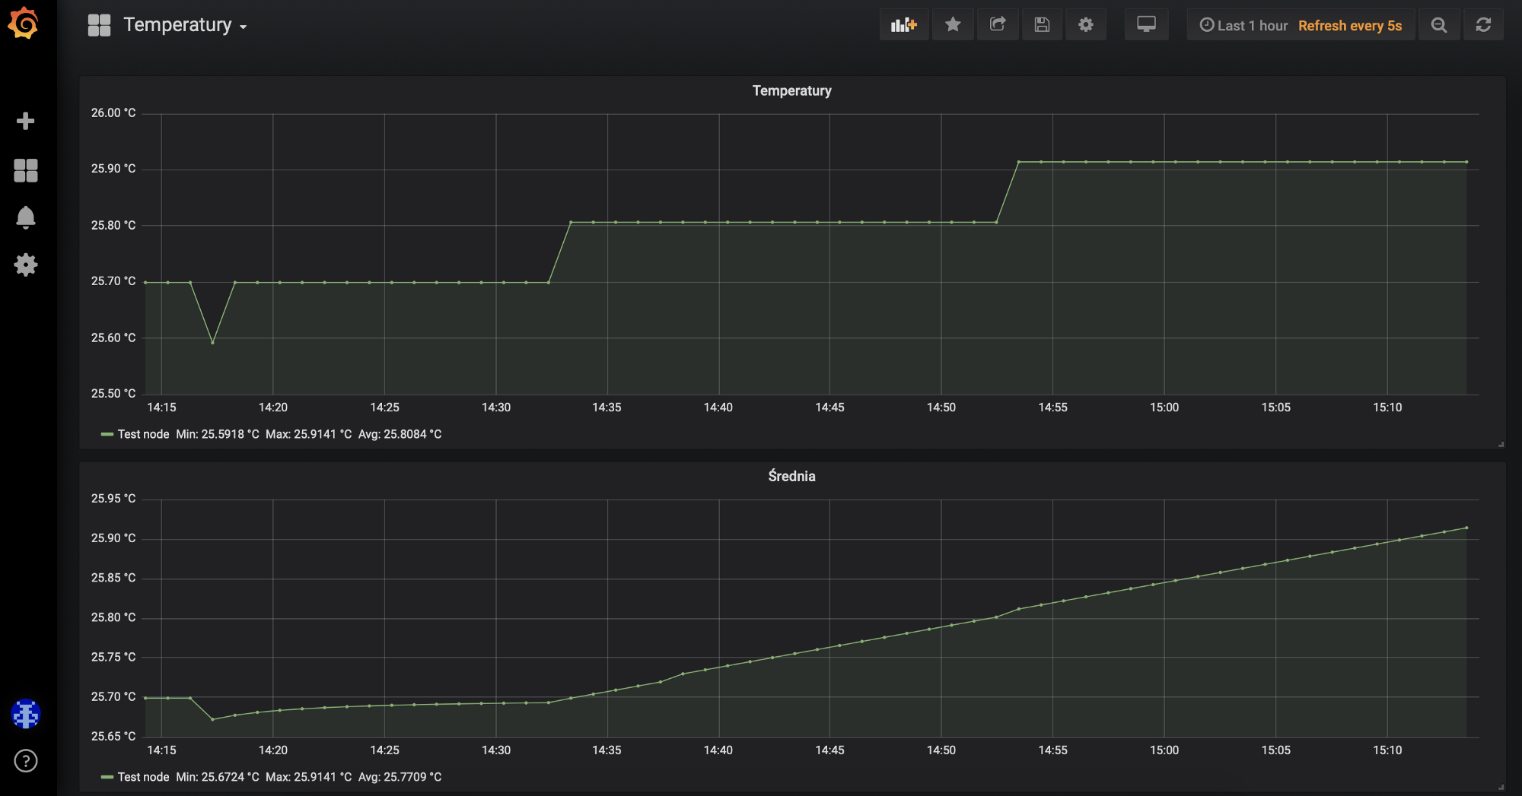Refresh the dashboard now

pyautogui.click(x=1483, y=25)
